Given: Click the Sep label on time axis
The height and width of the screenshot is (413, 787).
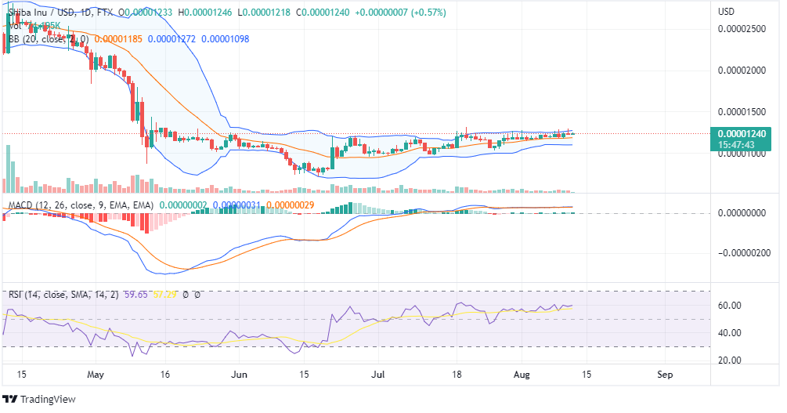Looking at the screenshot, I should pos(665,375).
